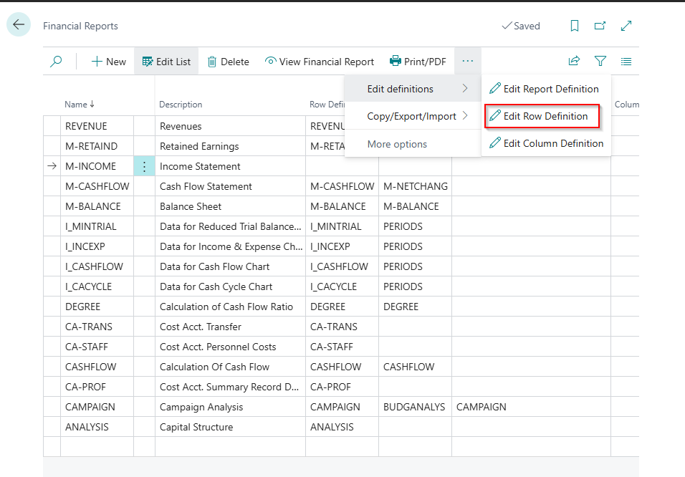Click the Share icon in toolbar
Viewport: 685px width, 477px height.
(x=574, y=61)
